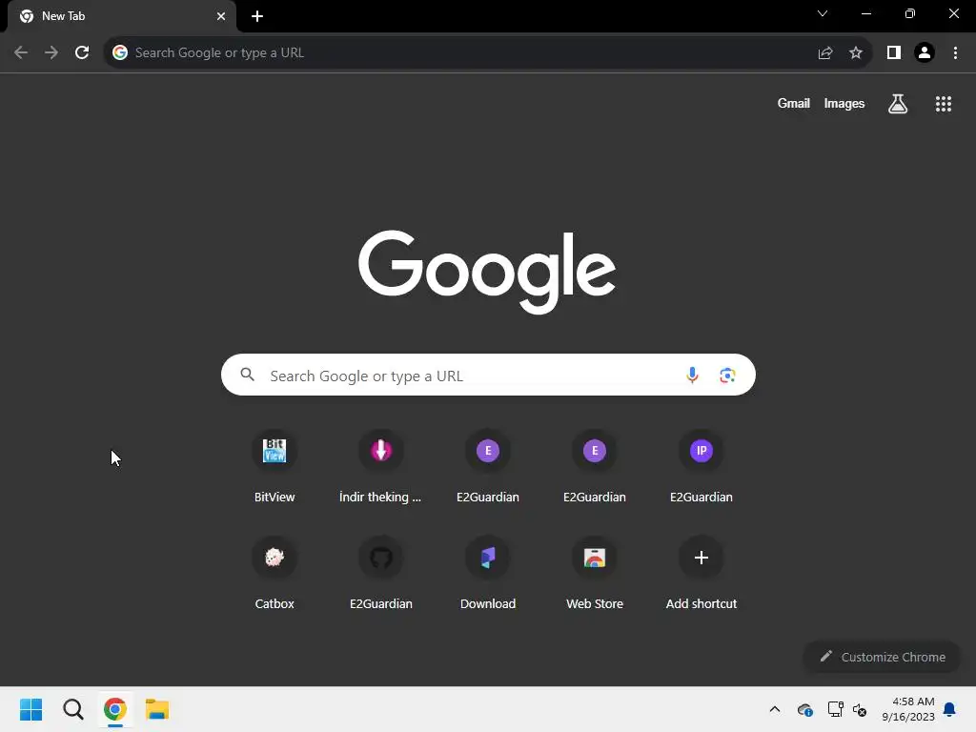Open E2Guardian shortcut with GitHub icon
This screenshot has width=976, height=732.
[381, 573]
